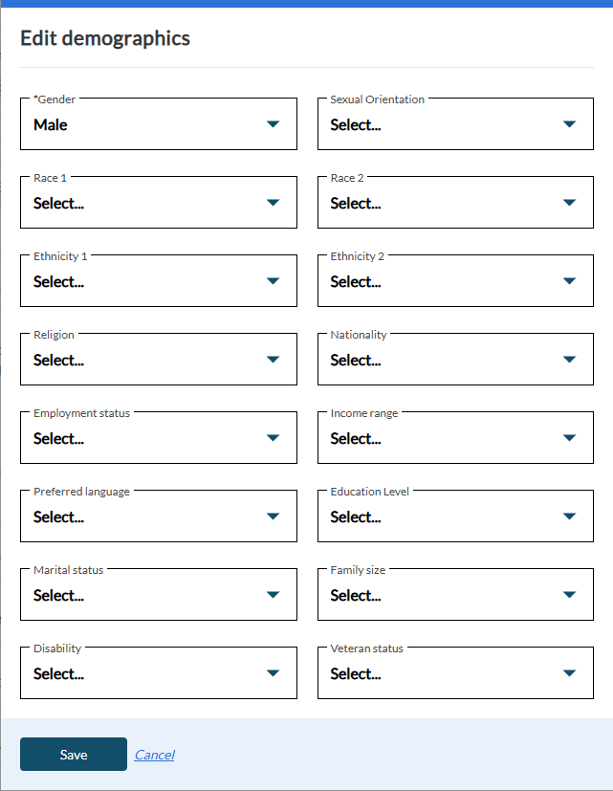Cancel editing demographics
Screen dimensions: 613x791
(x=154, y=755)
